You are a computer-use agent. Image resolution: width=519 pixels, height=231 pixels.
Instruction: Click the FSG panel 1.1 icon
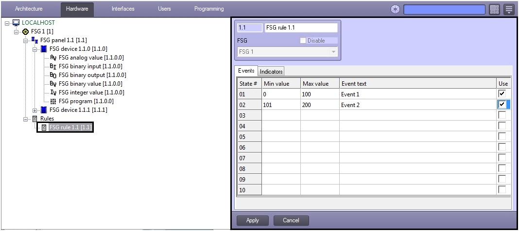[35, 40]
